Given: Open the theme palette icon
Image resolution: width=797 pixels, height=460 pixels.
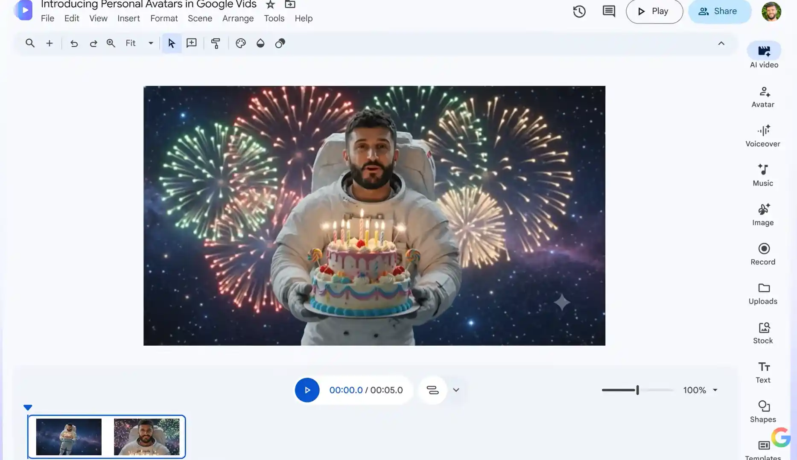Looking at the screenshot, I should 241,43.
